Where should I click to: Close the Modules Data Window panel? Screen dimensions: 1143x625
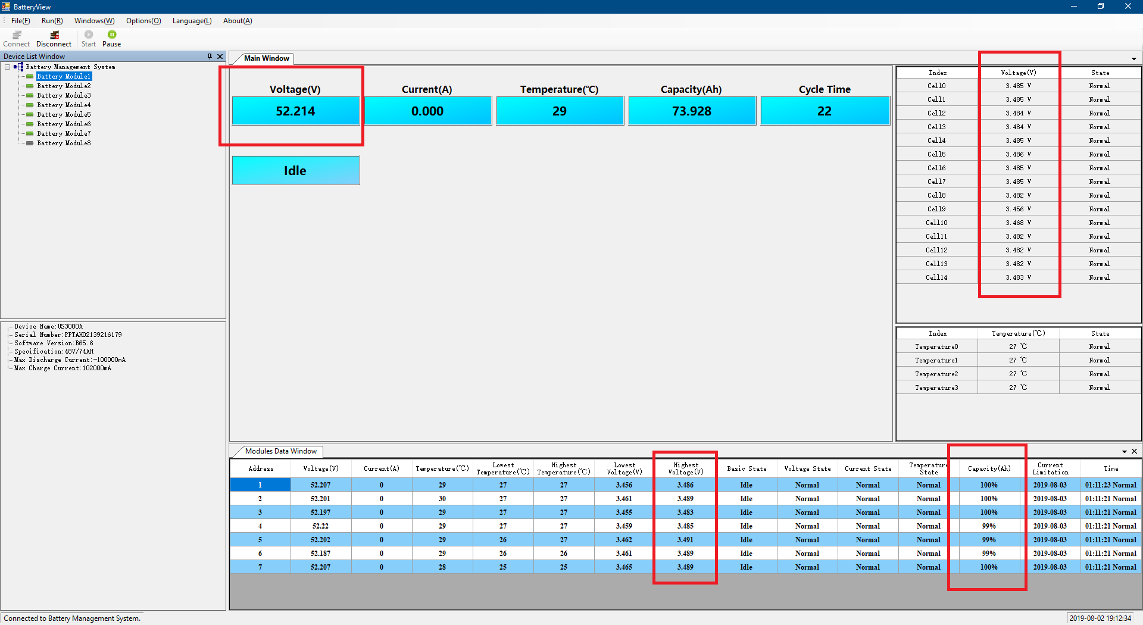1134,451
